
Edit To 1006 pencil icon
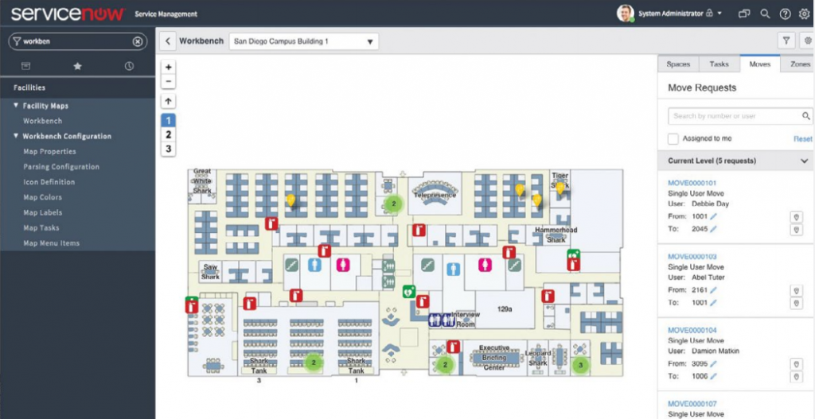pyautogui.click(x=713, y=376)
